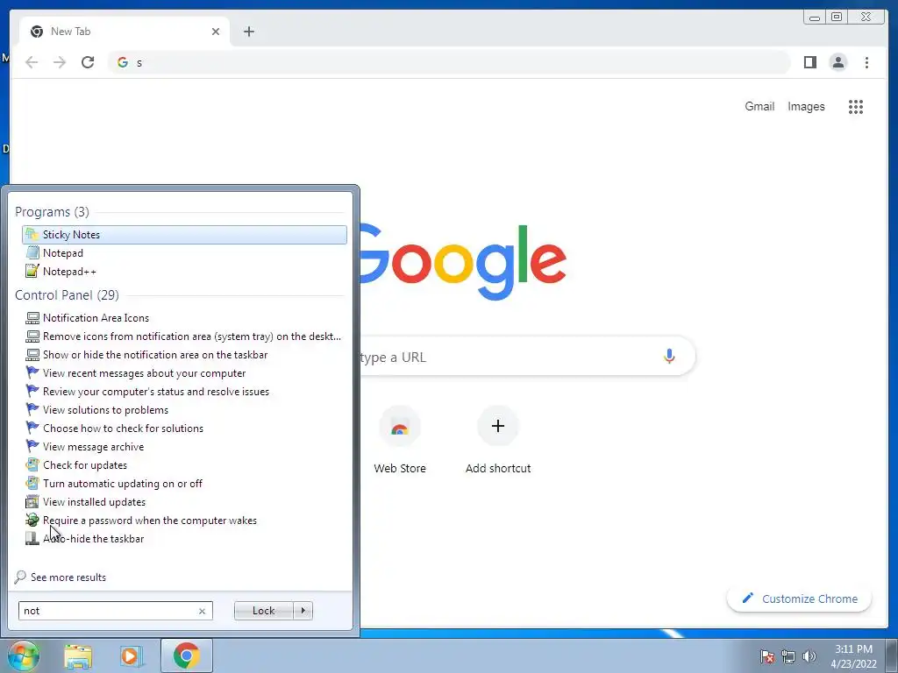Click 'Require a password when the computer wakes'

[150, 521]
